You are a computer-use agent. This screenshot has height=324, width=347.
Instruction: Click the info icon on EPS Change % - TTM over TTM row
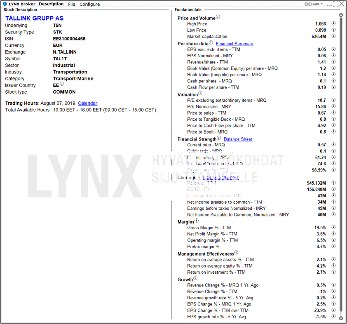coord(333,310)
